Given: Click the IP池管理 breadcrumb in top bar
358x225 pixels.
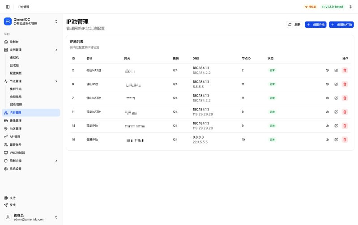Looking at the screenshot, I should 23,7.
